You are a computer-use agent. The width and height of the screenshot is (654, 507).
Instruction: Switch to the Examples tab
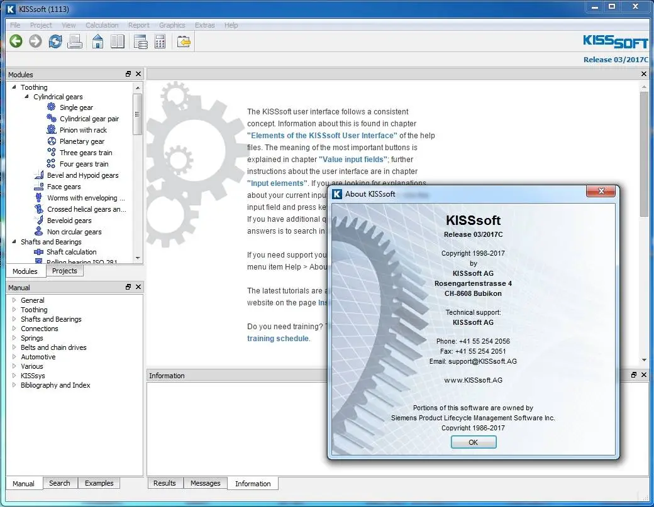(x=99, y=483)
